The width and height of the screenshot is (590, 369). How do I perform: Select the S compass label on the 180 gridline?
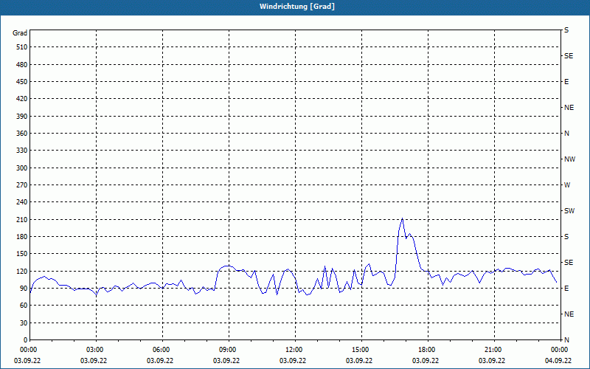point(566,237)
